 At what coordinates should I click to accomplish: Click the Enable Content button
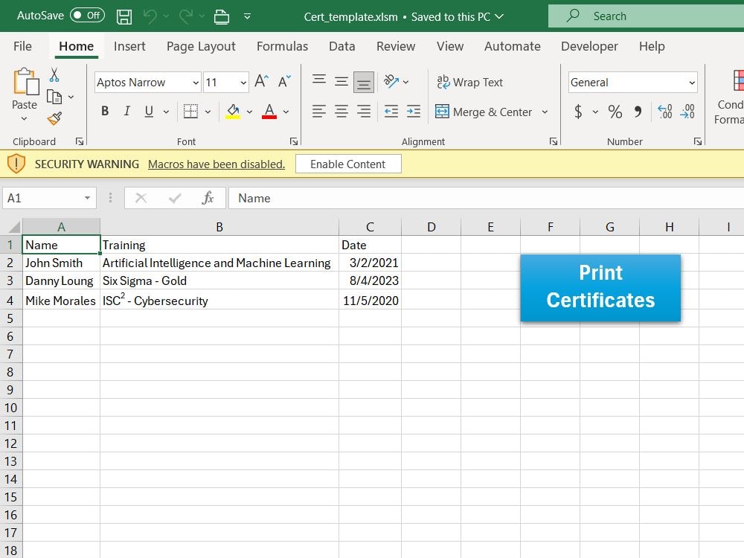tap(348, 164)
